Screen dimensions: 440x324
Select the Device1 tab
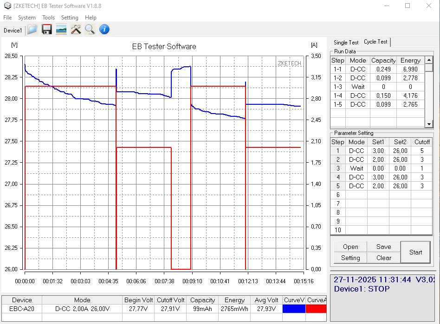[13, 31]
